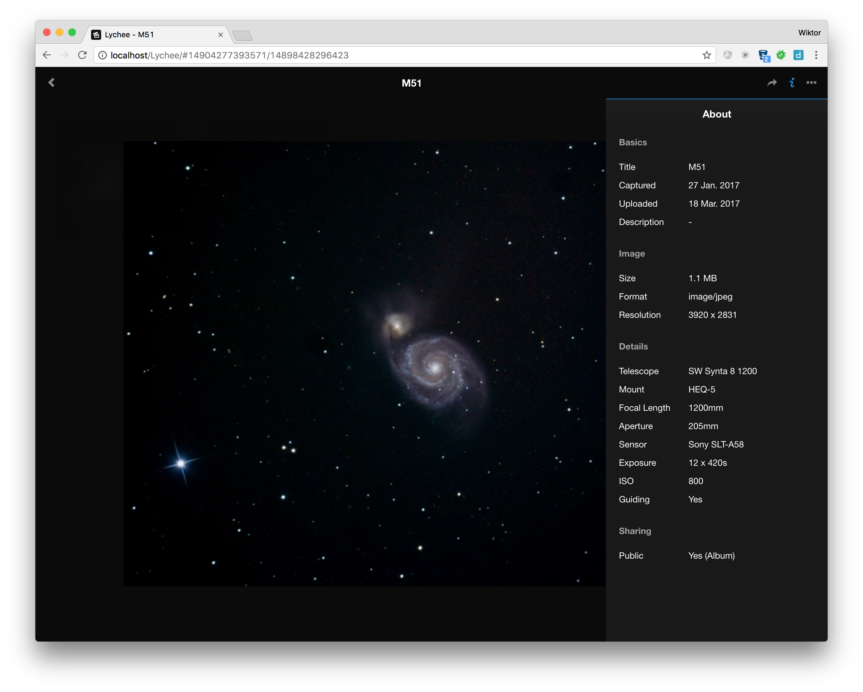This screenshot has height=692, width=863.
Task: Open a new tab with the blank tab button
Action: click(x=242, y=36)
